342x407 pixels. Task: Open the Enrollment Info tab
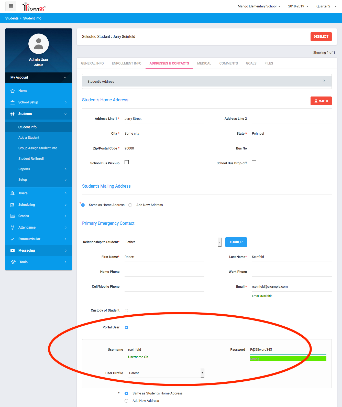click(126, 63)
